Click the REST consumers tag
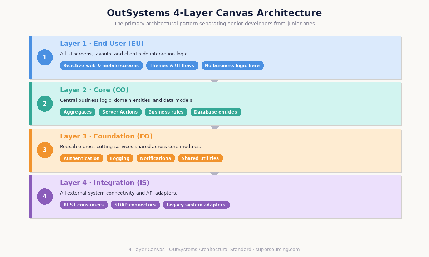The height and width of the screenshot is (257, 429). click(x=84, y=205)
